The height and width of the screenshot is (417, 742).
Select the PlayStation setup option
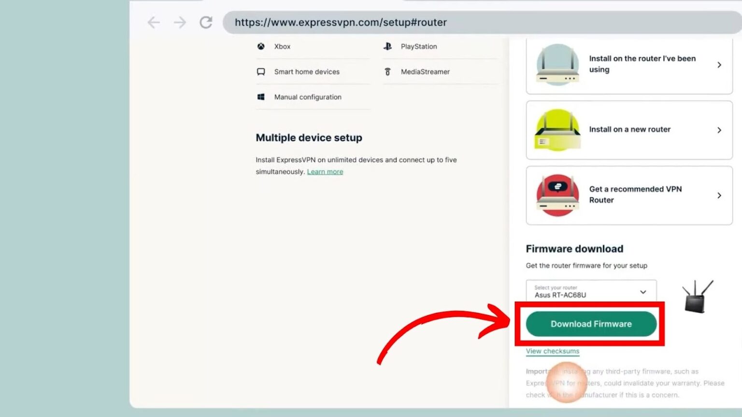[419, 47]
